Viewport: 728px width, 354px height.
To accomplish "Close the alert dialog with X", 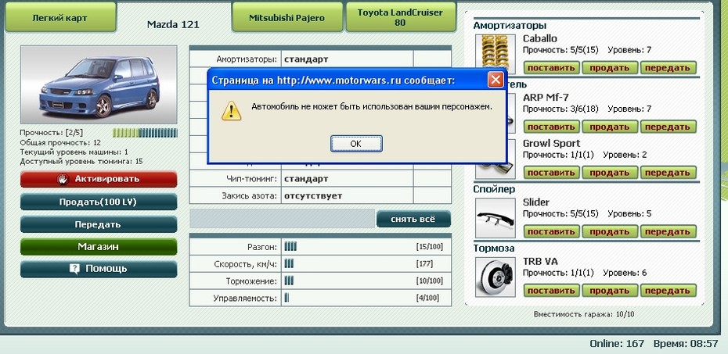I will 495,80.
